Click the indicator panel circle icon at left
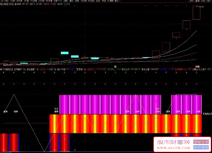 1,70
